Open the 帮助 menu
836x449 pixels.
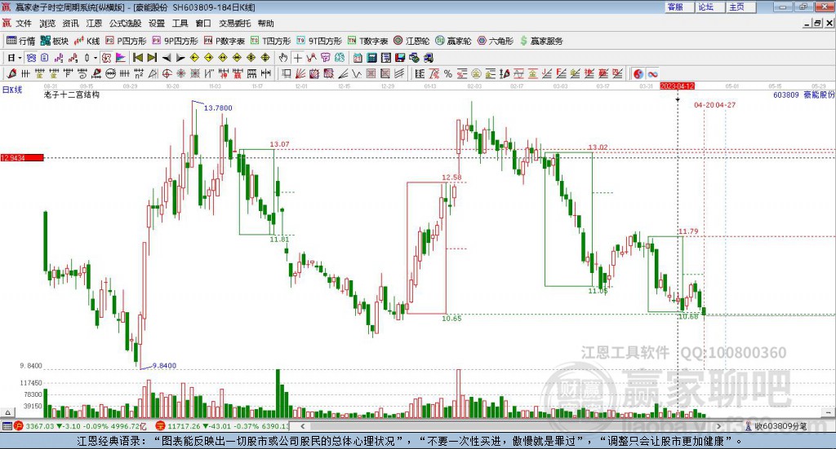[265, 24]
